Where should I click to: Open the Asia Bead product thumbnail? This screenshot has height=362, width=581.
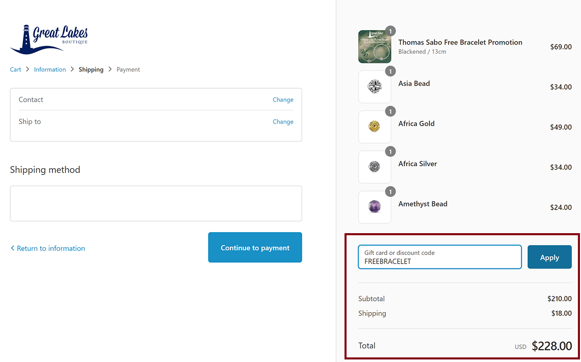(x=375, y=87)
